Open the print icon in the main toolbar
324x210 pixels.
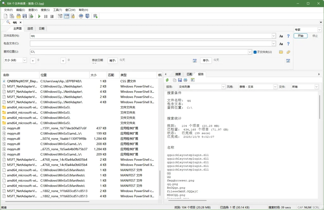click(81, 16)
